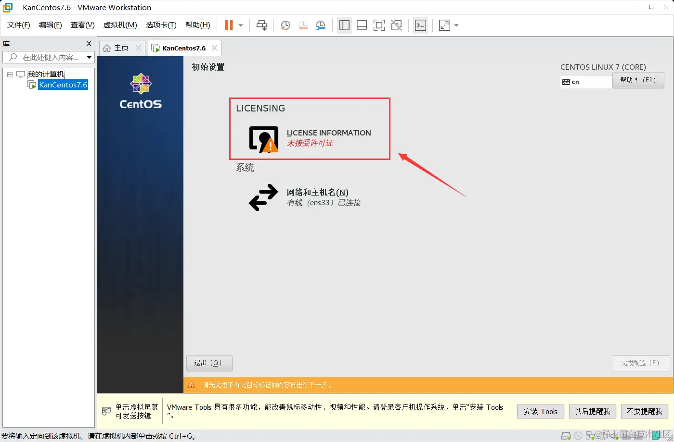Open the library search filter dropdown
The height and width of the screenshot is (442, 674).
[89, 57]
